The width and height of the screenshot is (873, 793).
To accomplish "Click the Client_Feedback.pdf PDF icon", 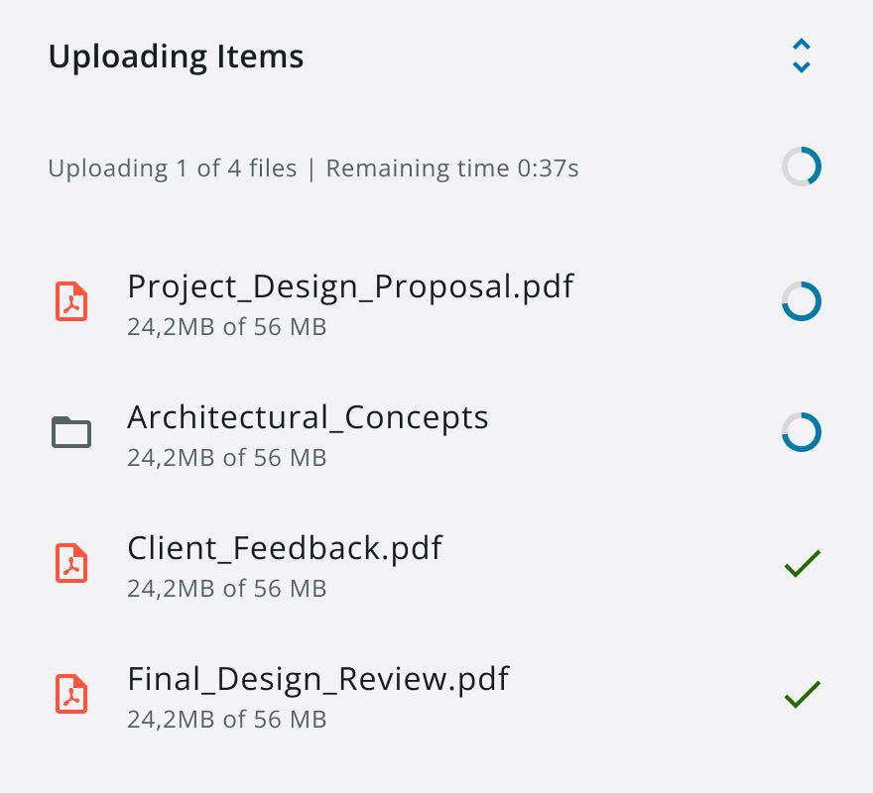I will coord(70,563).
